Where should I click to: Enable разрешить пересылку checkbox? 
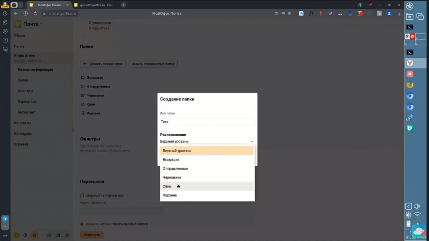[x=82, y=196]
